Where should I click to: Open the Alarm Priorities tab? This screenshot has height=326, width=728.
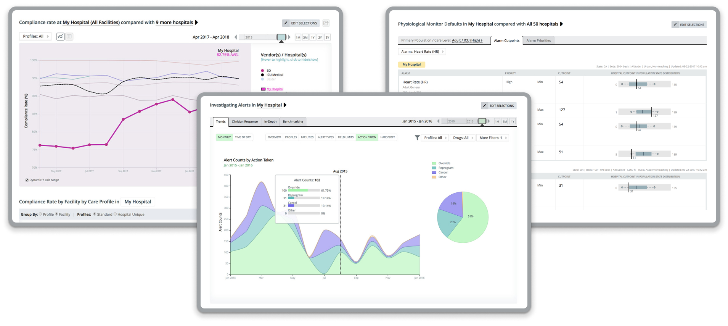pos(538,40)
